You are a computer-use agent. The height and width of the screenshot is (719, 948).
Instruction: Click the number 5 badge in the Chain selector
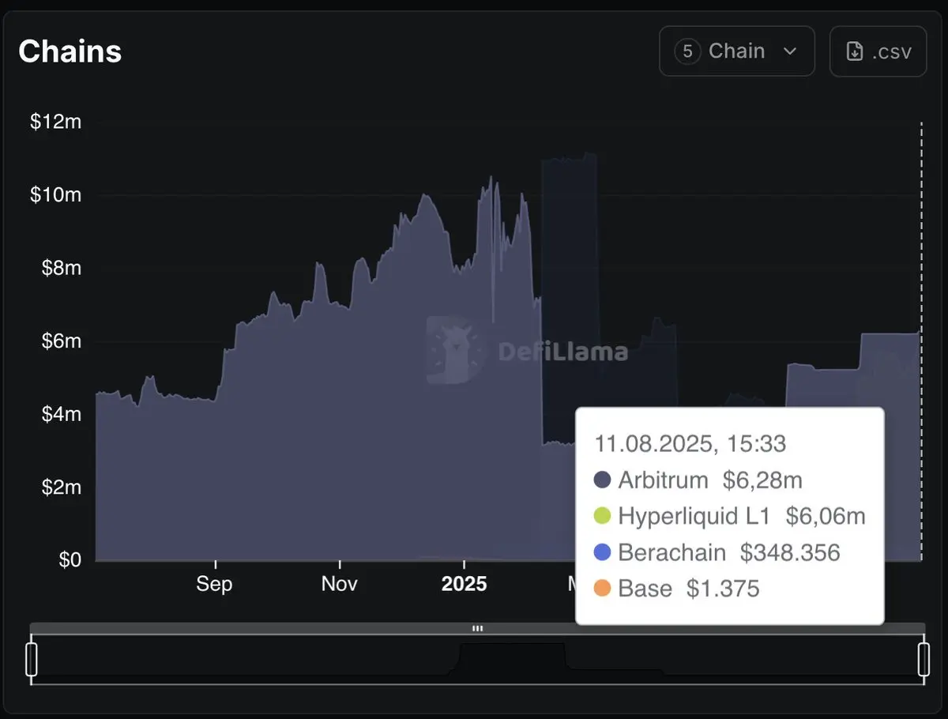[x=687, y=51]
